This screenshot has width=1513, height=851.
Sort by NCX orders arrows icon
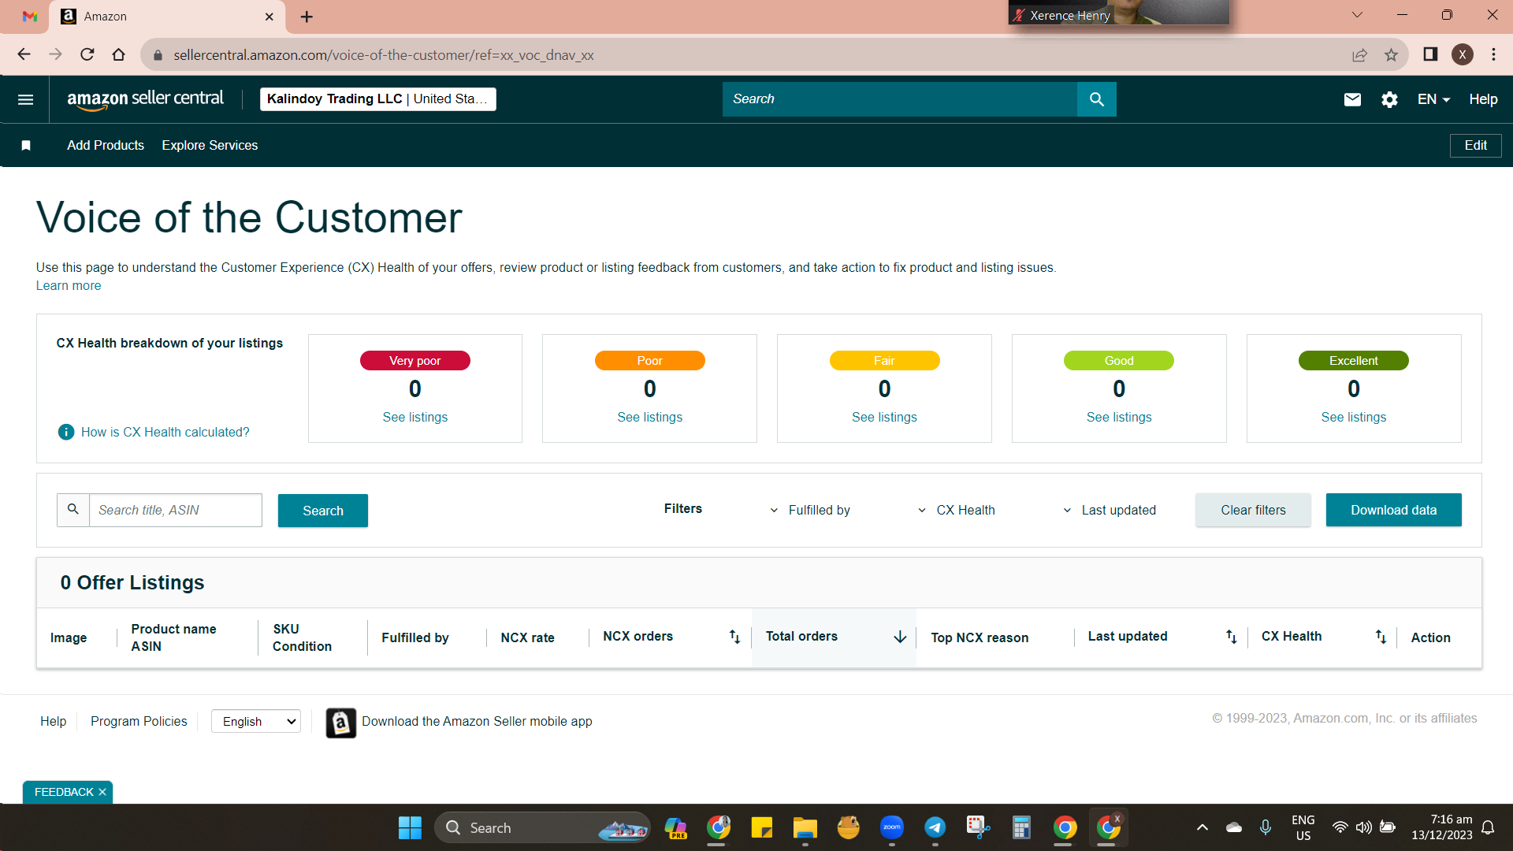pos(734,637)
